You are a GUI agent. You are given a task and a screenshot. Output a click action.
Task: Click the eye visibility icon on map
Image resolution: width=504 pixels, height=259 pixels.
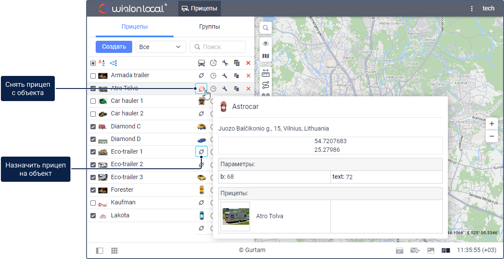(x=266, y=44)
